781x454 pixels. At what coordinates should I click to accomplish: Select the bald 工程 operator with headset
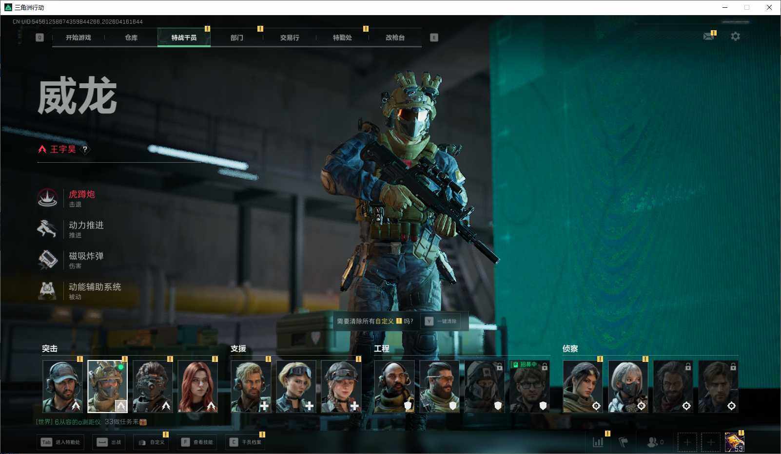click(x=394, y=386)
